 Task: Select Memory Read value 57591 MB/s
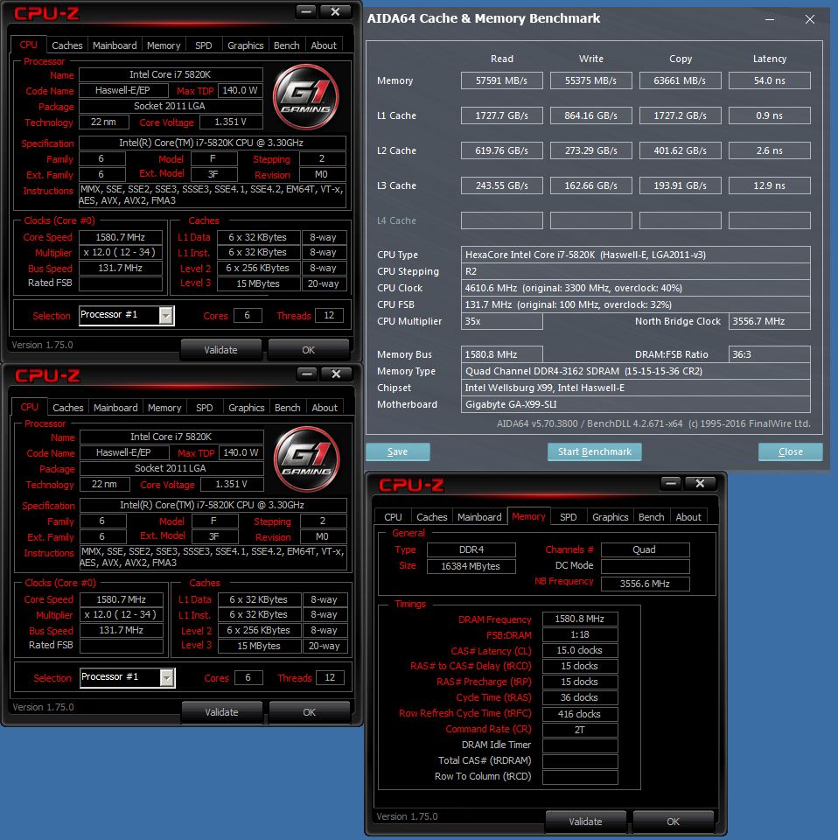coord(502,80)
